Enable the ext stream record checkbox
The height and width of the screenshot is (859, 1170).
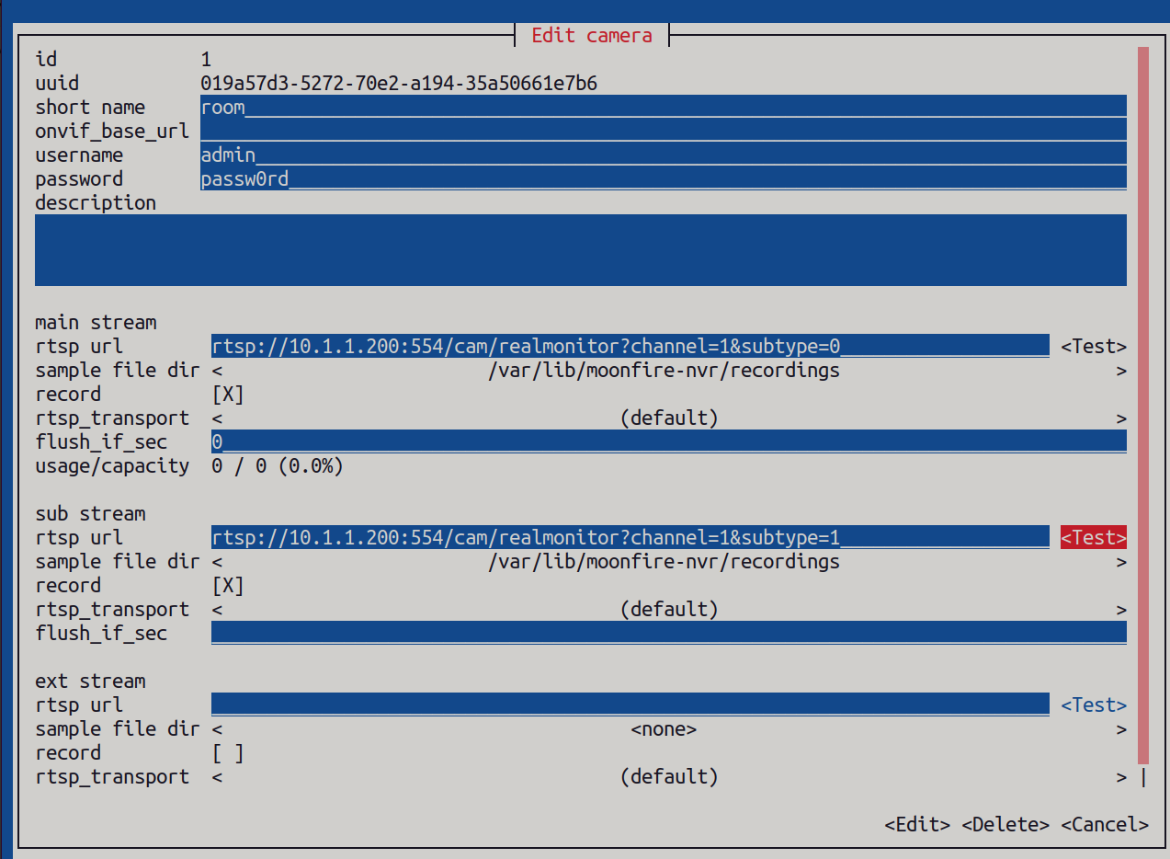tap(227, 753)
